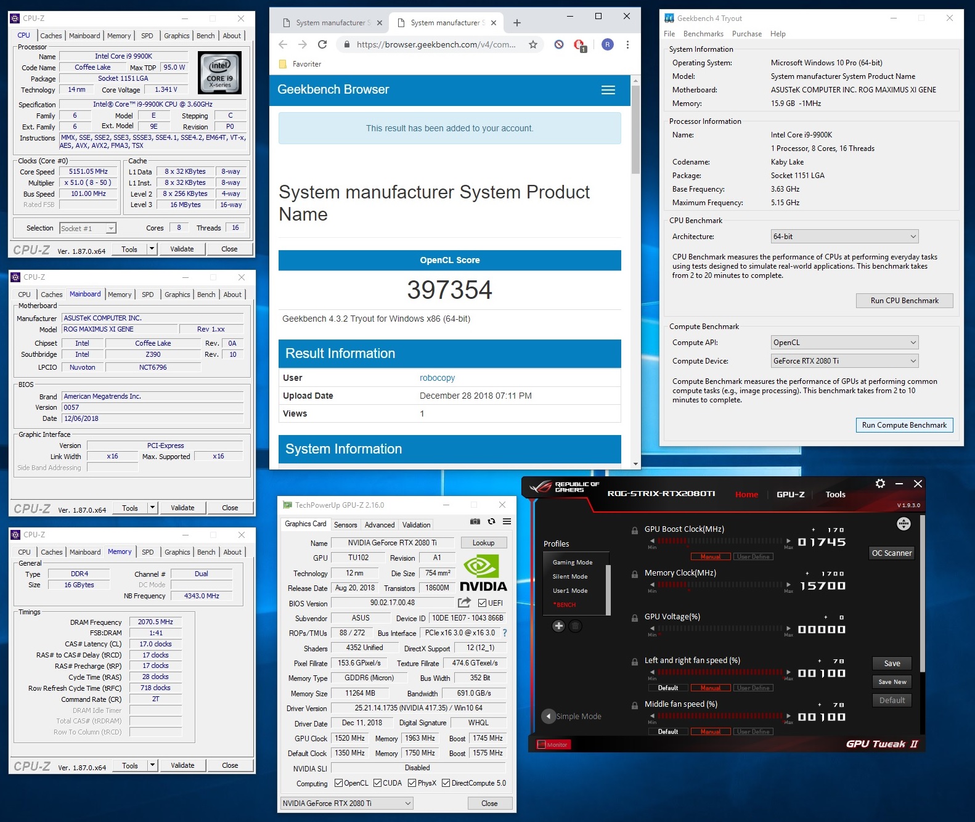This screenshot has height=822, width=975.
Task: Open Geekbench Browser hamburger menu
Action: pyautogui.click(x=608, y=90)
